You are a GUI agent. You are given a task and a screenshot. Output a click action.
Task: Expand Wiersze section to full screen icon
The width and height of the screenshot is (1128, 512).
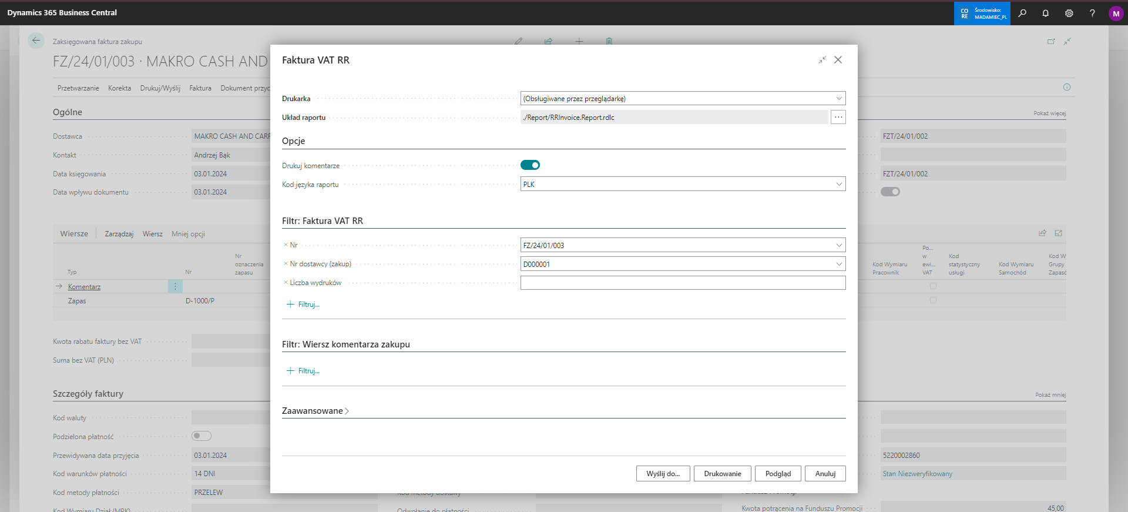tap(1059, 233)
